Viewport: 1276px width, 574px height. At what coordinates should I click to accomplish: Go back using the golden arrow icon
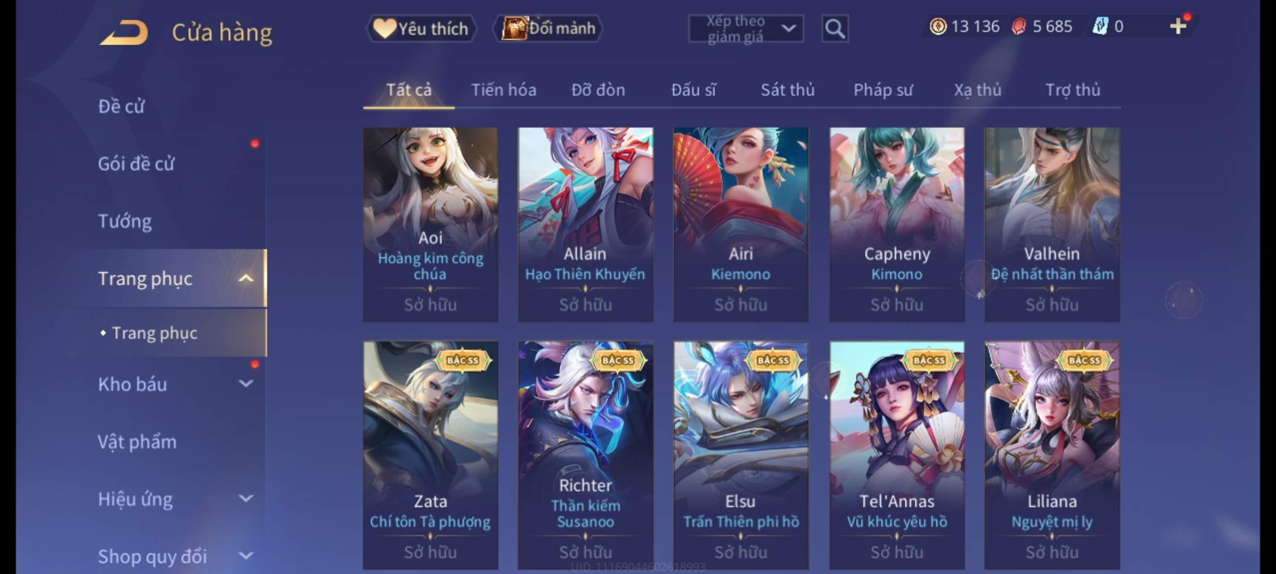[123, 32]
